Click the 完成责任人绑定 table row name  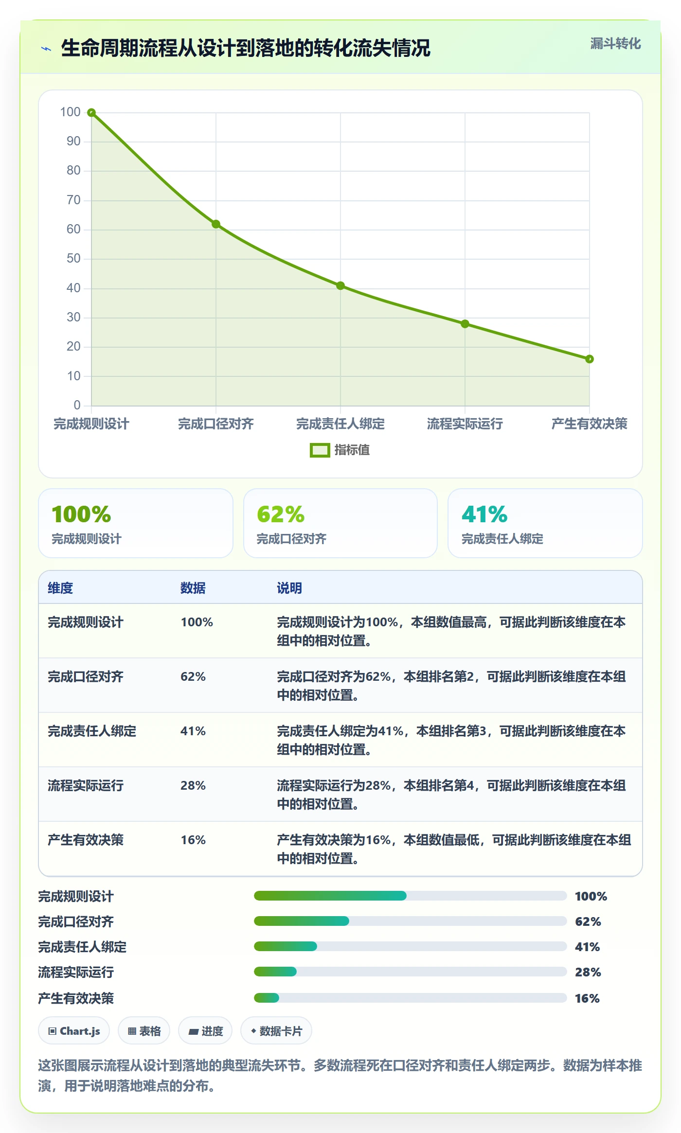click(x=92, y=731)
